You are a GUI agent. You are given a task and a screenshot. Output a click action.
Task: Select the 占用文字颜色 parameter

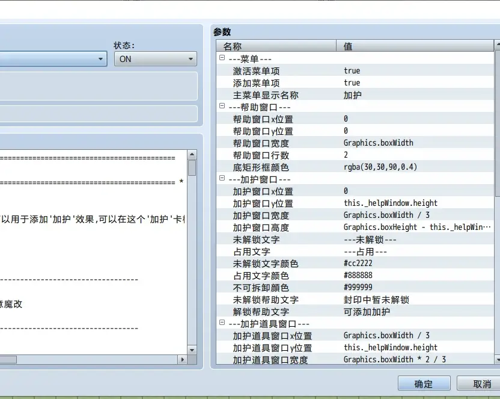click(355, 276)
